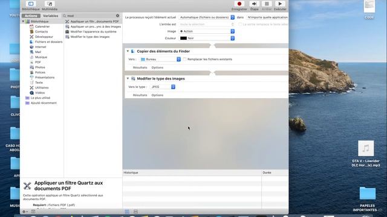Image resolution: width=387 pixels, height=217 pixels.
Task: Select Fichiers et dossiers category
Action: click(48, 42)
